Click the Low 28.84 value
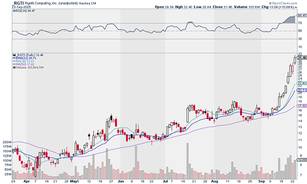The image size is (307, 184). (202, 7)
